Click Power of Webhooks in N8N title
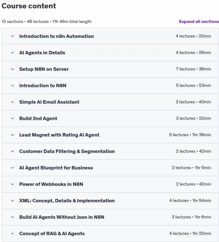The width and height of the screenshot is (219, 242). point(51,184)
